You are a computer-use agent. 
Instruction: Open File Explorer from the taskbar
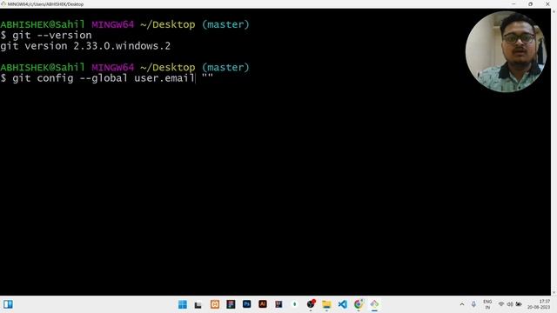[x=326, y=304]
